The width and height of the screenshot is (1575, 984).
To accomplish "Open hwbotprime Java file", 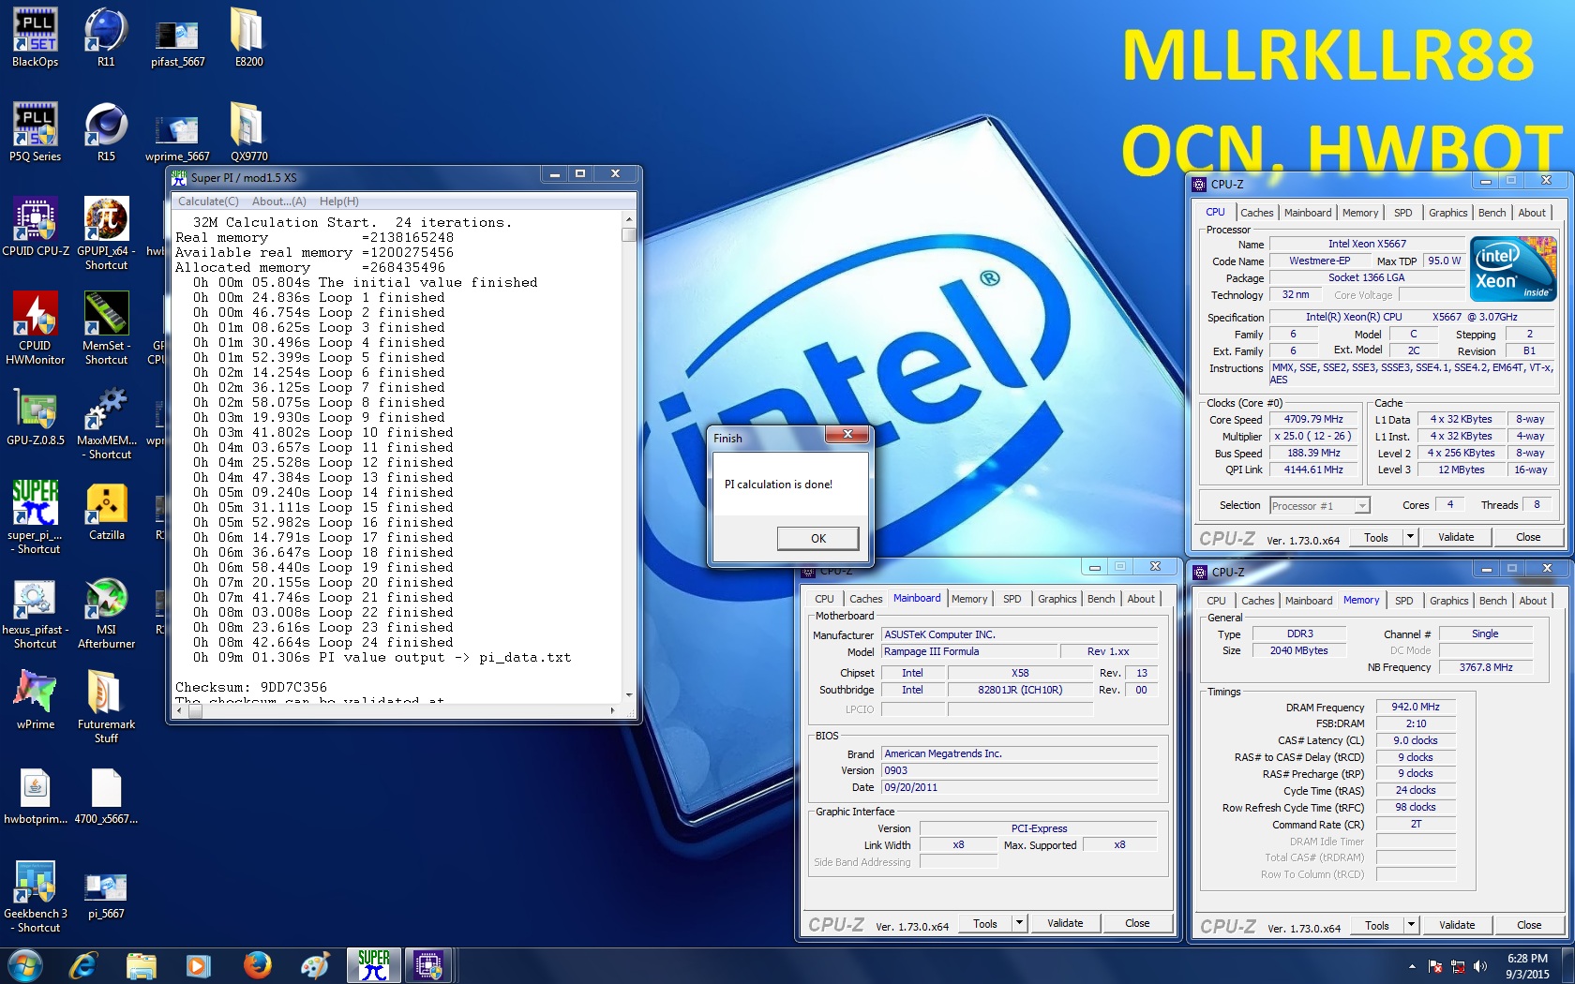I will (x=35, y=796).
